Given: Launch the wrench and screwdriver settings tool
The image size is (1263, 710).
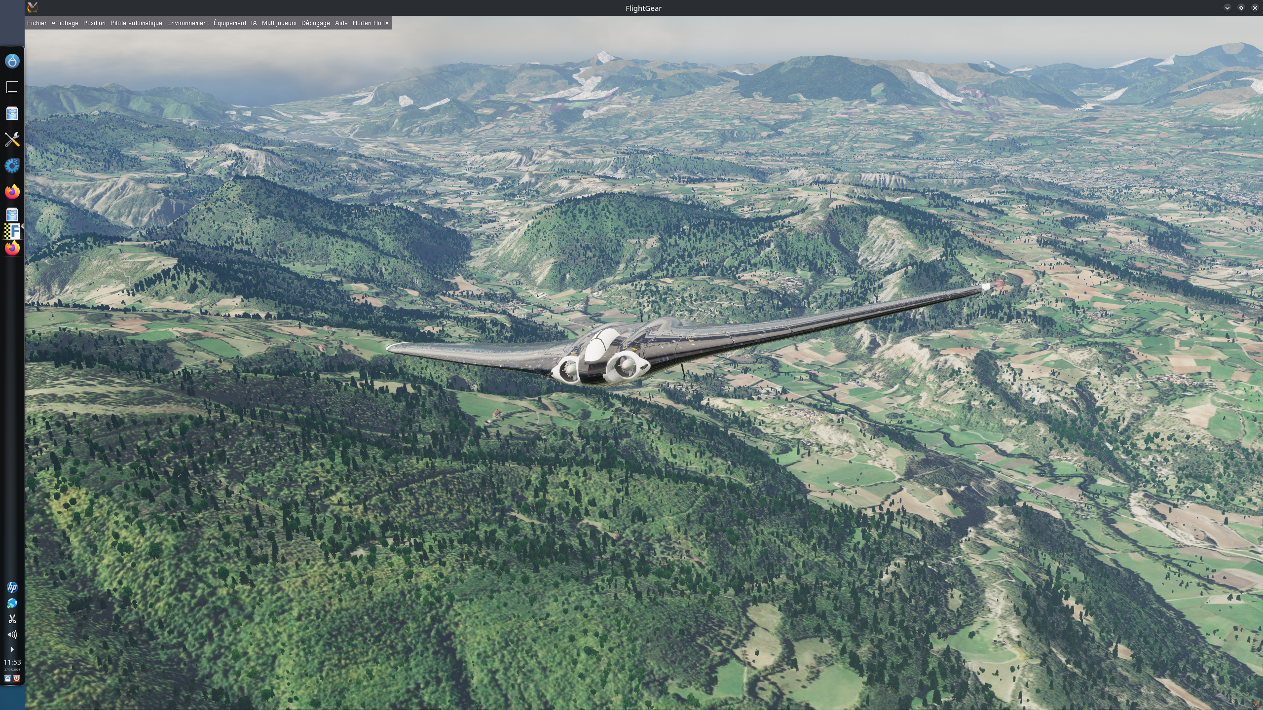Looking at the screenshot, I should click(12, 140).
